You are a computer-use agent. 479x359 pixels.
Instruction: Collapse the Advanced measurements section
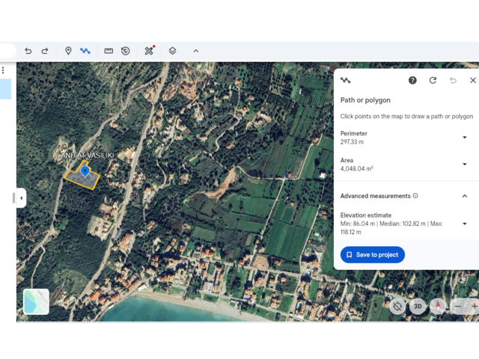click(x=464, y=196)
